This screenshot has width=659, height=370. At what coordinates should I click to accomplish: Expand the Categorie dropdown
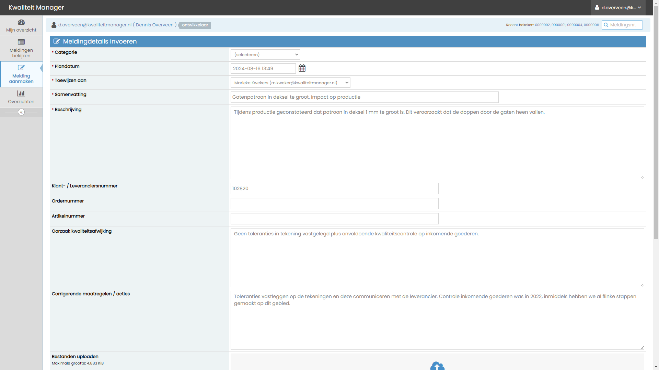[x=265, y=54]
